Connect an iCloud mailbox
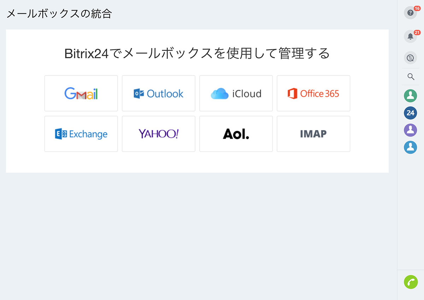This screenshot has width=424, height=300. [x=236, y=93]
